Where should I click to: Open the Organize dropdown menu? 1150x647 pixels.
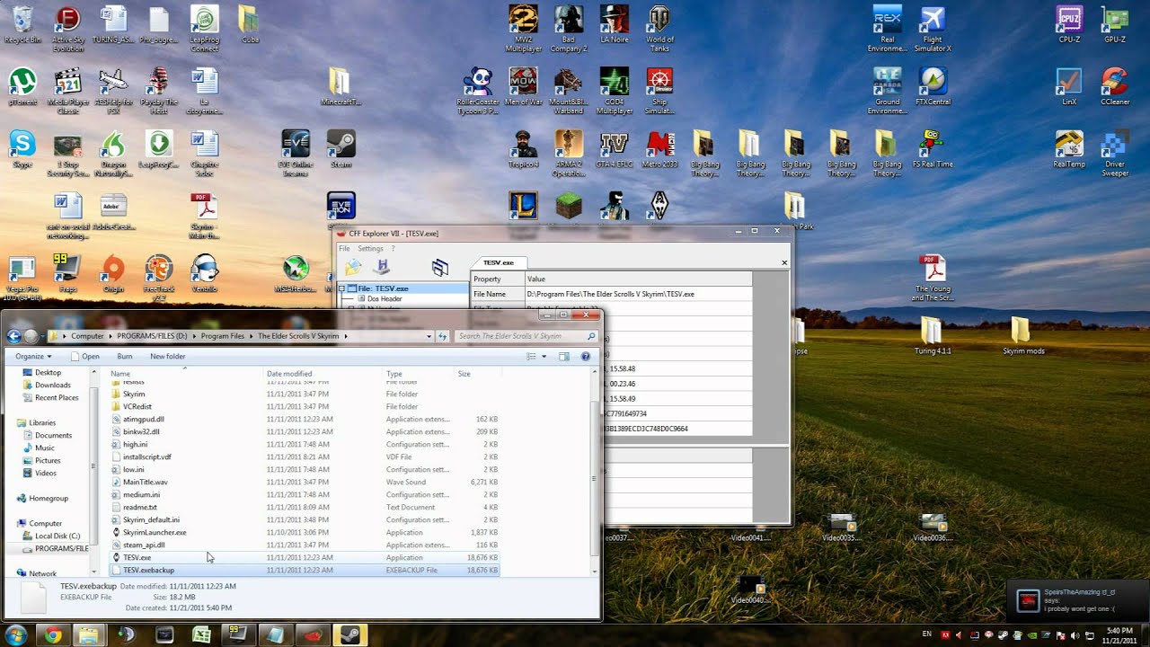[33, 357]
